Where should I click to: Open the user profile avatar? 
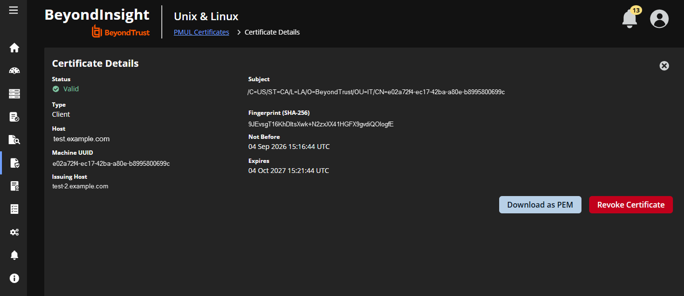point(659,19)
